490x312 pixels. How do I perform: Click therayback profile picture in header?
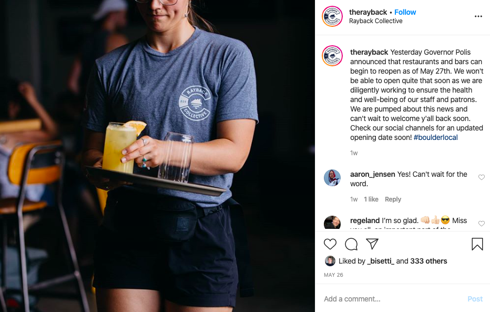coord(332,16)
